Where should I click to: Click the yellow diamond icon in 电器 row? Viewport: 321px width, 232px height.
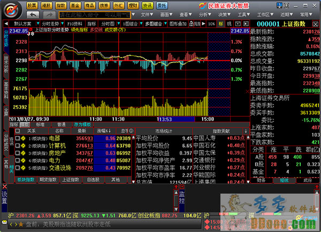[x=23, y=139]
